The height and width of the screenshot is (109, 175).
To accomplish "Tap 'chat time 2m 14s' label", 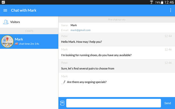I will pos(29,44).
